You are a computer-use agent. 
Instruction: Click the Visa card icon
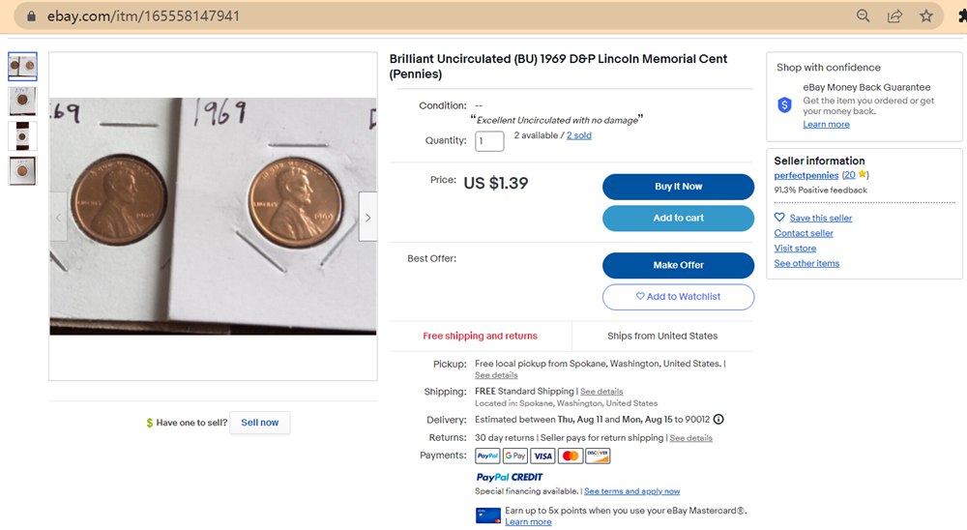(542, 456)
